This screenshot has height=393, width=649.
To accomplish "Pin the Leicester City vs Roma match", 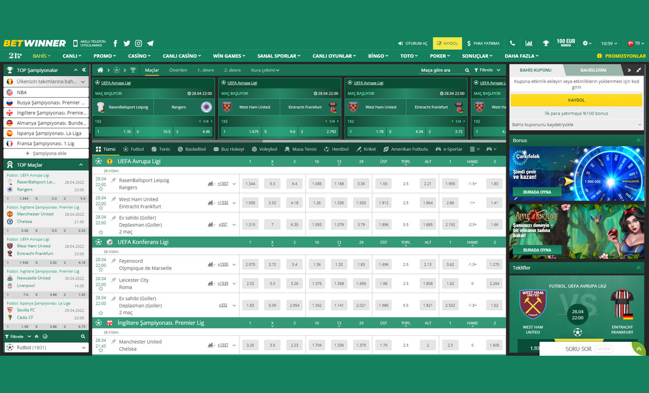I will (114, 280).
